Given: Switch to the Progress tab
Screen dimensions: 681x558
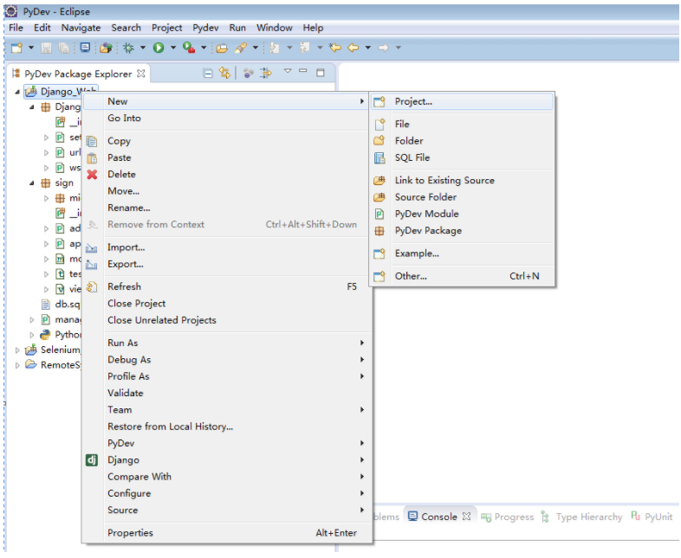Looking at the screenshot, I should pyautogui.click(x=507, y=517).
